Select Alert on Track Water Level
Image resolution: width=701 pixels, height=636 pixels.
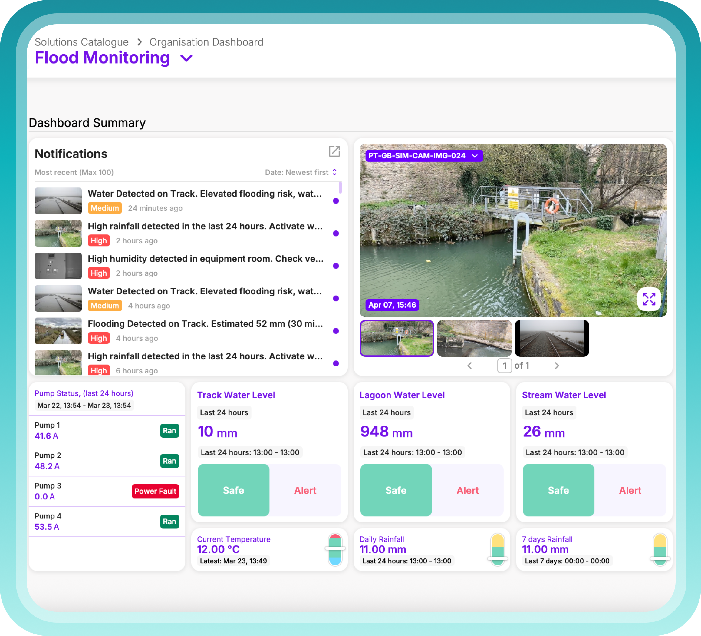(305, 490)
